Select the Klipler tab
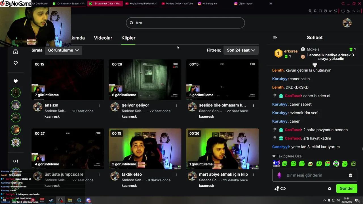Image resolution: width=363 pixels, height=204 pixels. point(128,38)
